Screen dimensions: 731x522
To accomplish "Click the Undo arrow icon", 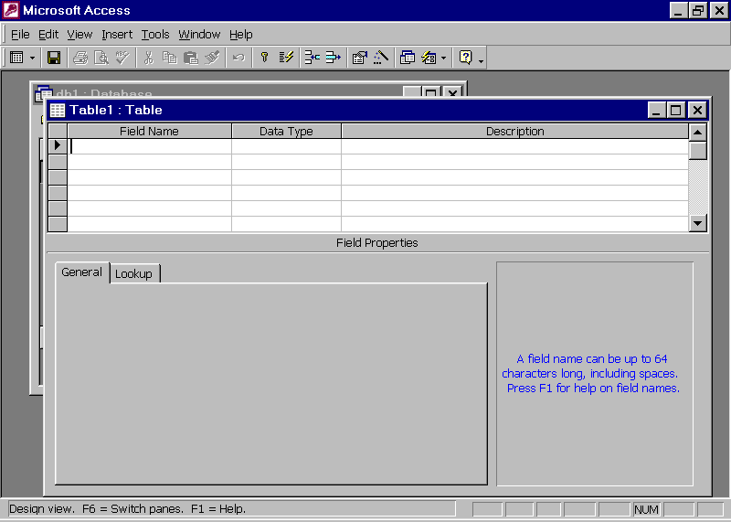I will [x=238, y=58].
